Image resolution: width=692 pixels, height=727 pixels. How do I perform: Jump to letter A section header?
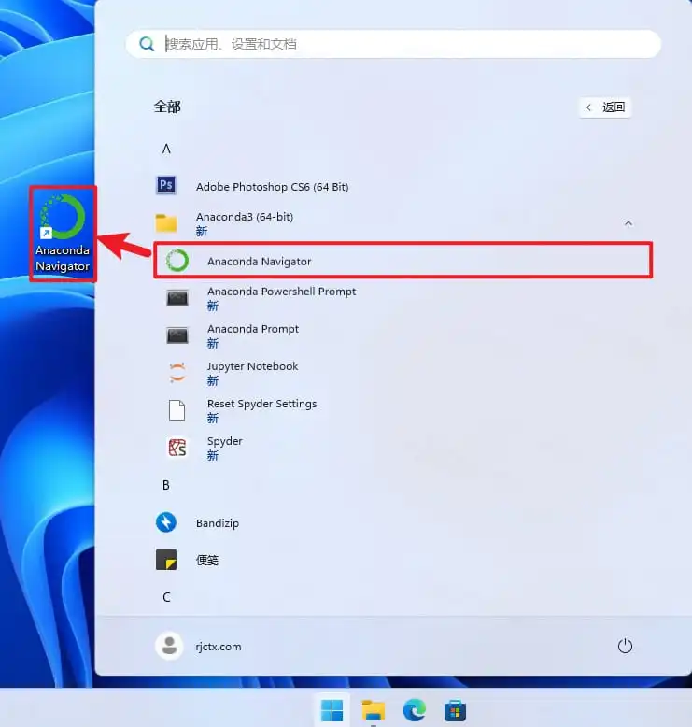tap(166, 149)
